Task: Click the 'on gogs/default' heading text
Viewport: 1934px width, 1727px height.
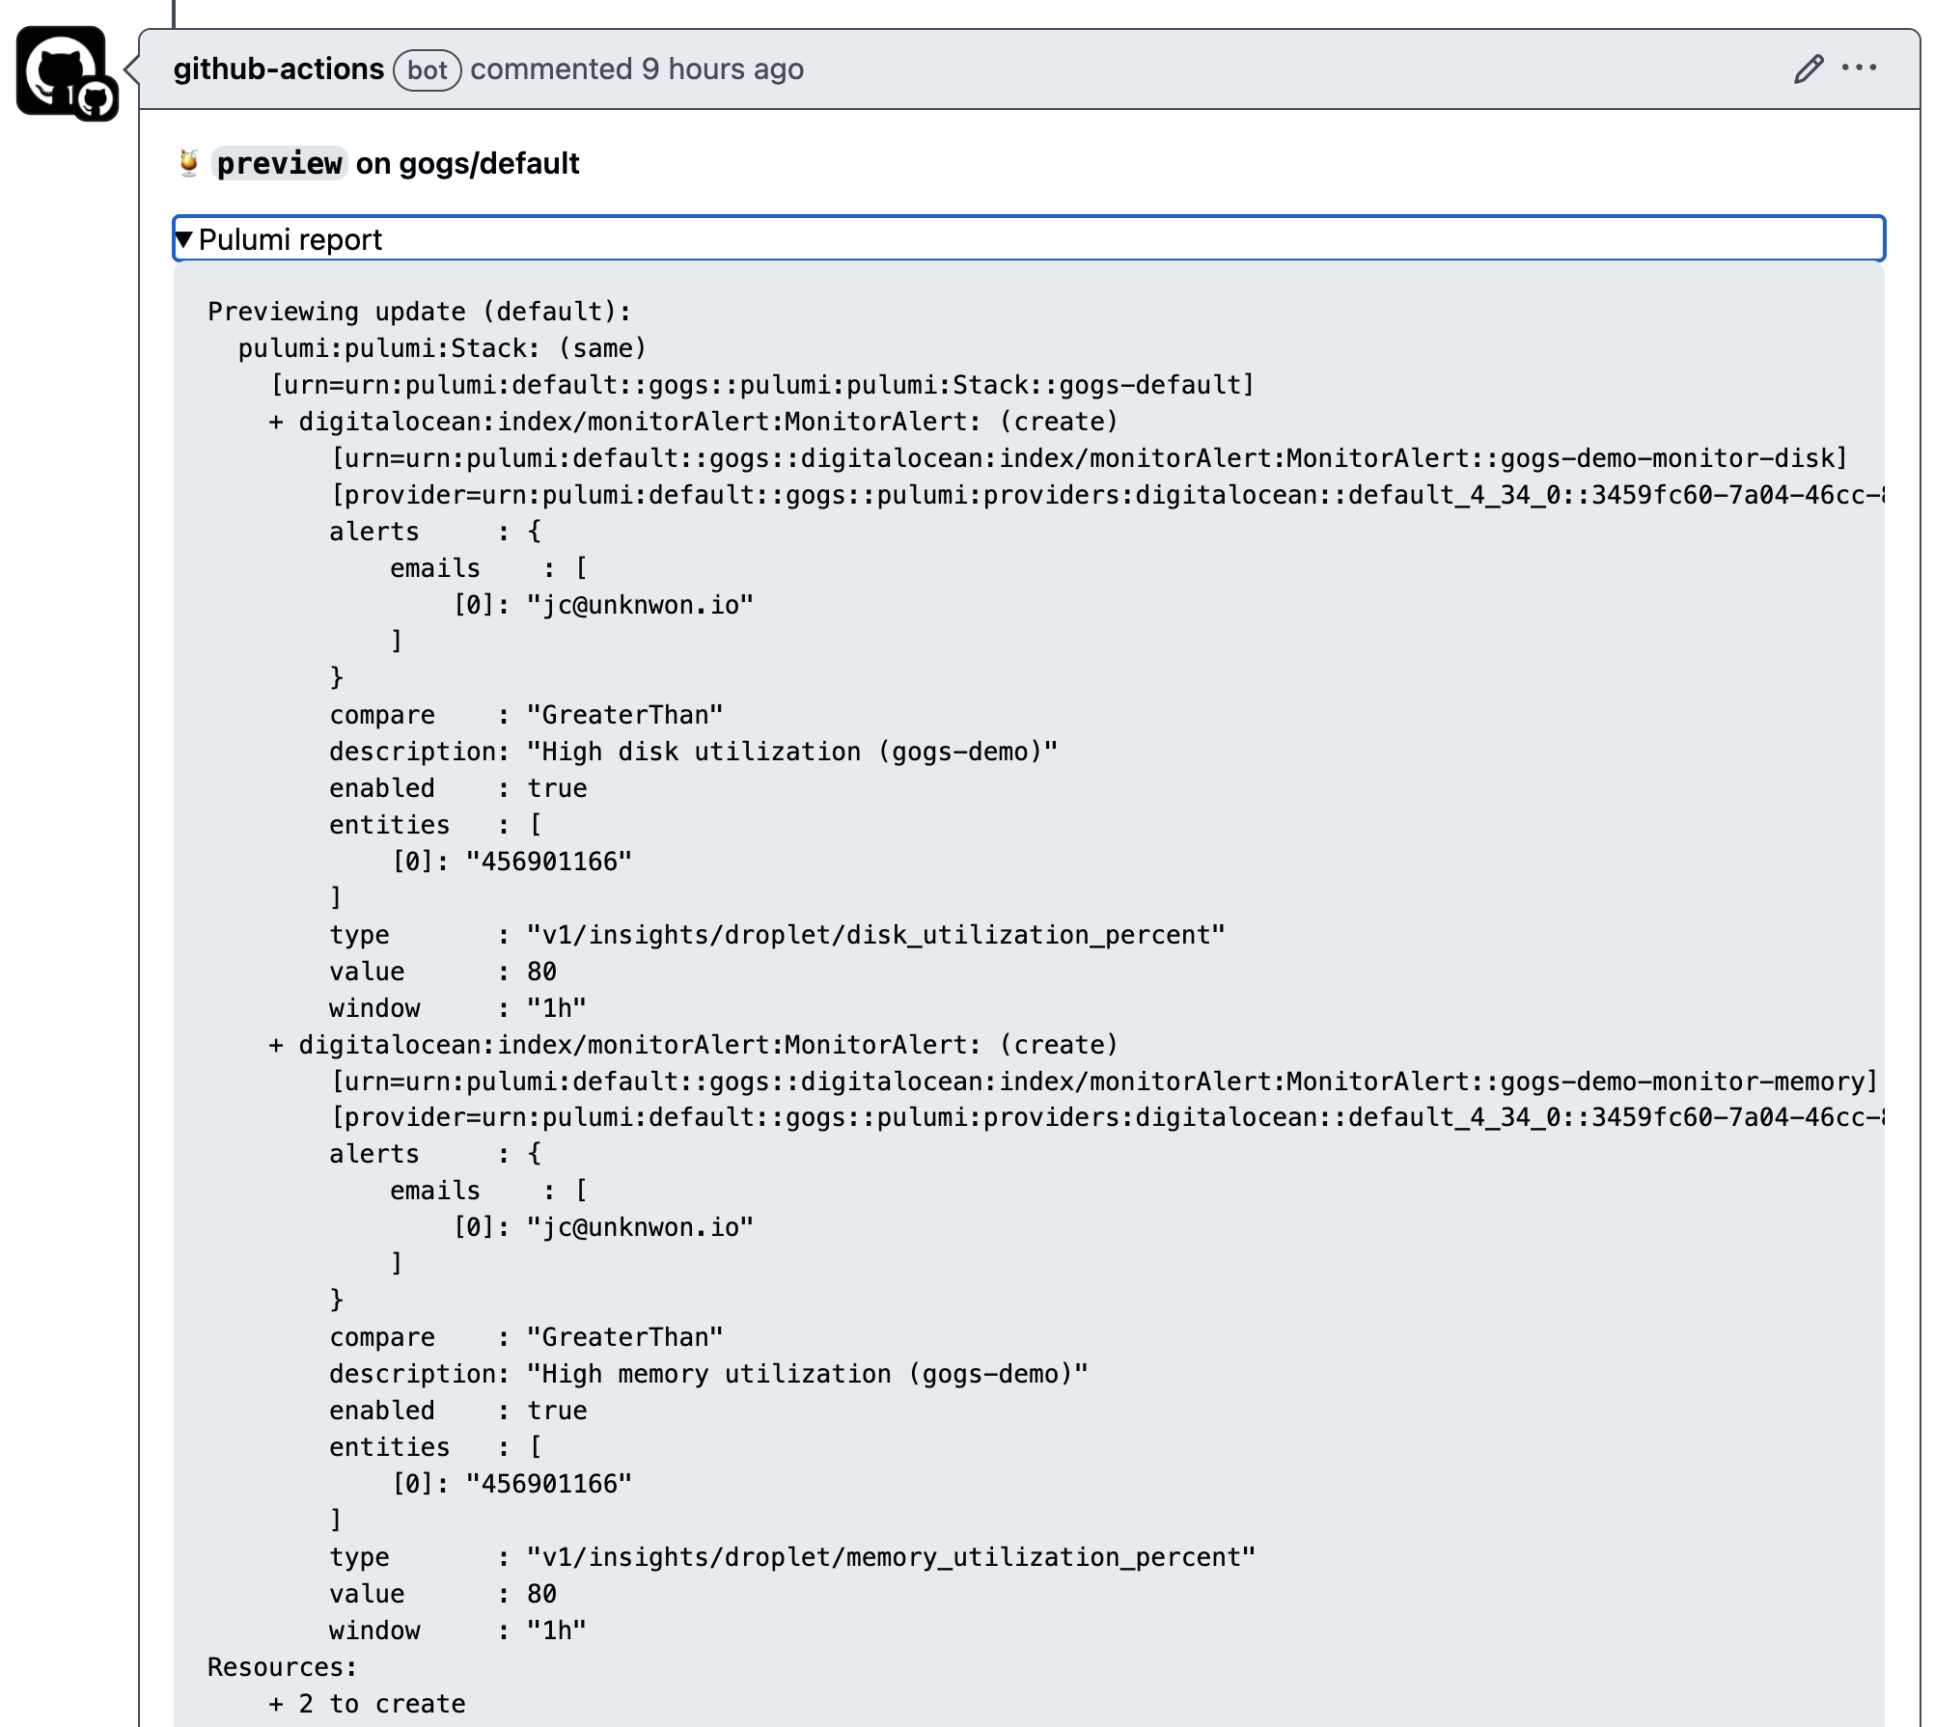Action: [468, 163]
